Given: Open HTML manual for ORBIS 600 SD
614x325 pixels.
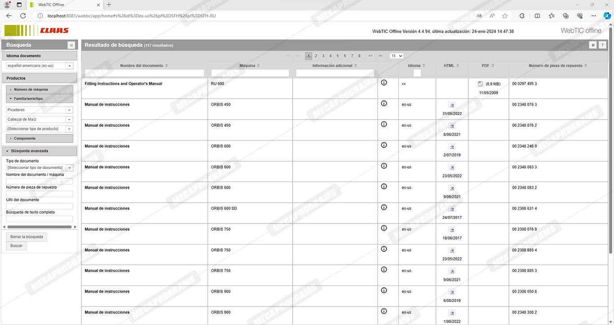Looking at the screenshot, I should [452, 209].
